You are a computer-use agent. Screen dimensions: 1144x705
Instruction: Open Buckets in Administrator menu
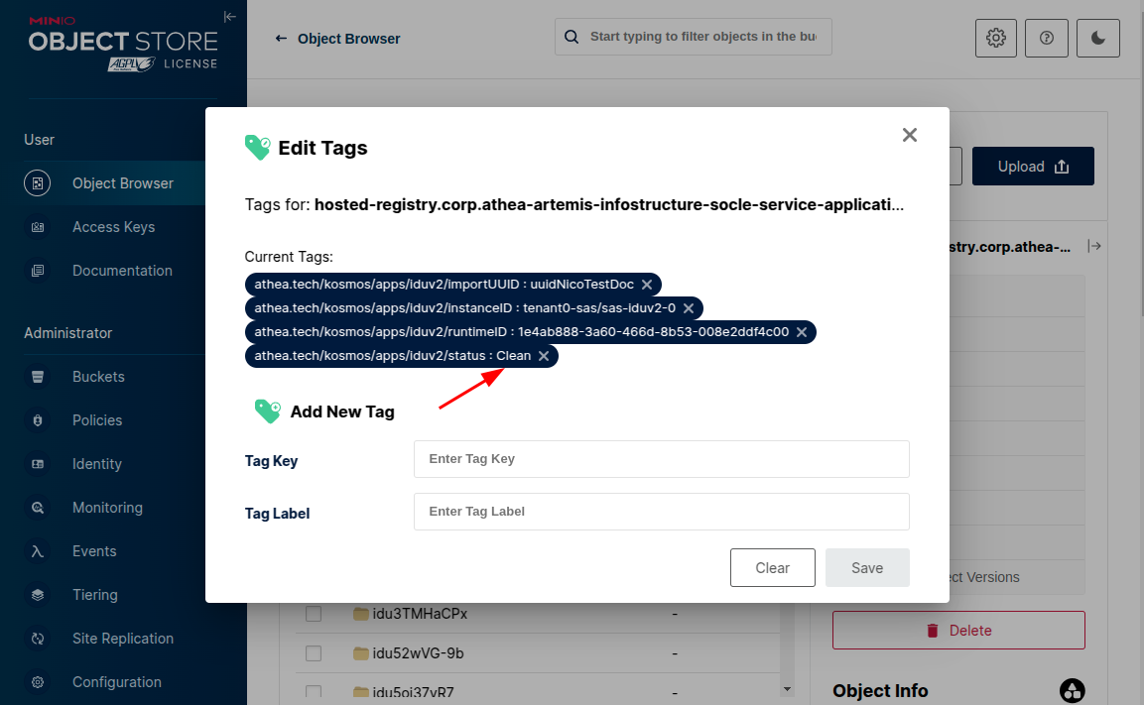click(x=98, y=377)
